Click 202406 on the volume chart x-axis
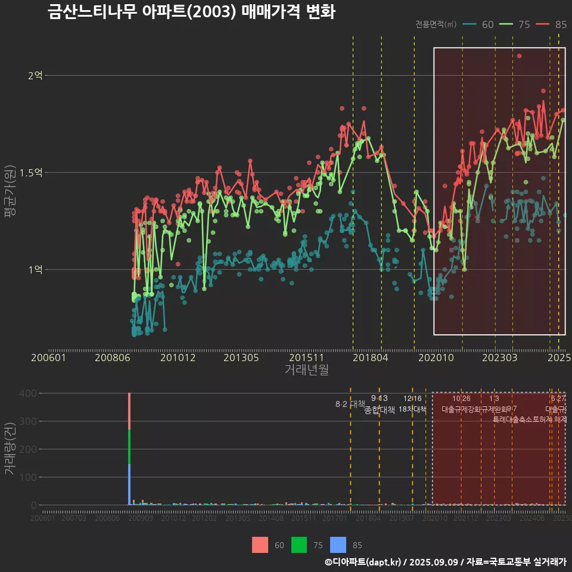The width and height of the screenshot is (572, 572). (532, 518)
